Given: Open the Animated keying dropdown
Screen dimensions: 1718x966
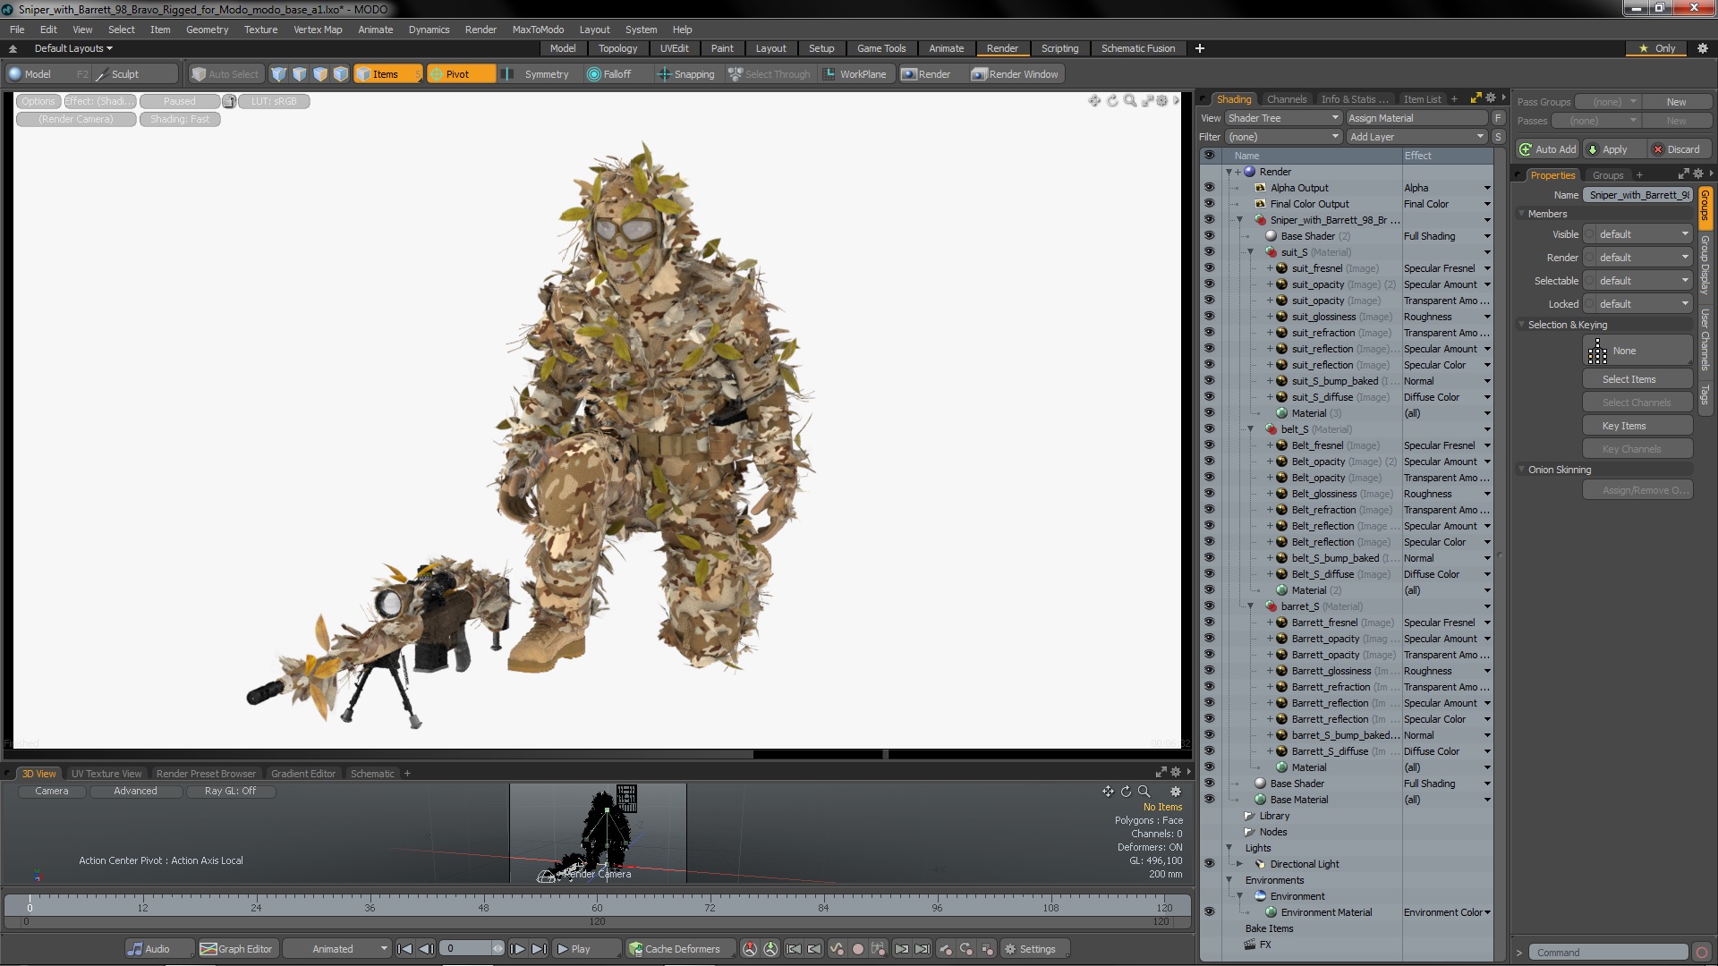Looking at the screenshot, I should (x=337, y=949).
